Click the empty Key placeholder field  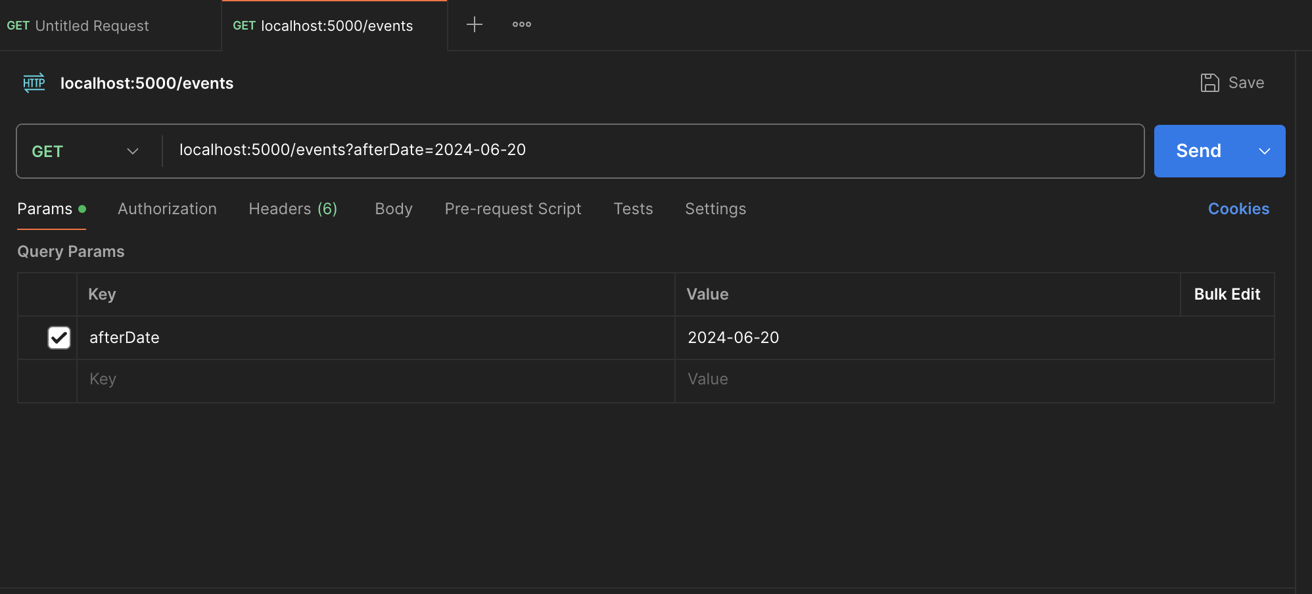[x=375, y=380]
